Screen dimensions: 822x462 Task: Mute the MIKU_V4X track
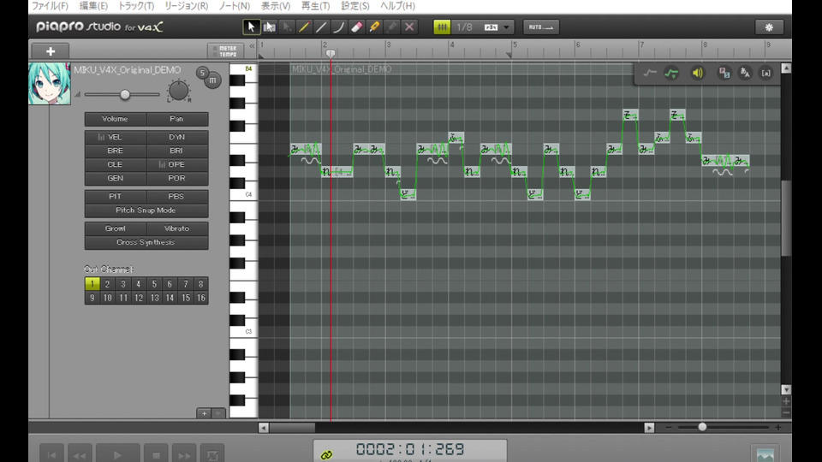click(x=213, y=80)
